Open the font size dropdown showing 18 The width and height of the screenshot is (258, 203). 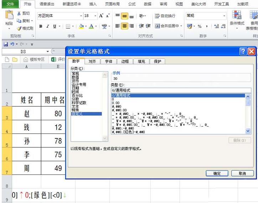tap(95, 16)
